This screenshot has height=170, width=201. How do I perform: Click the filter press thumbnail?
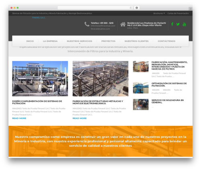[x=141, y=66]
